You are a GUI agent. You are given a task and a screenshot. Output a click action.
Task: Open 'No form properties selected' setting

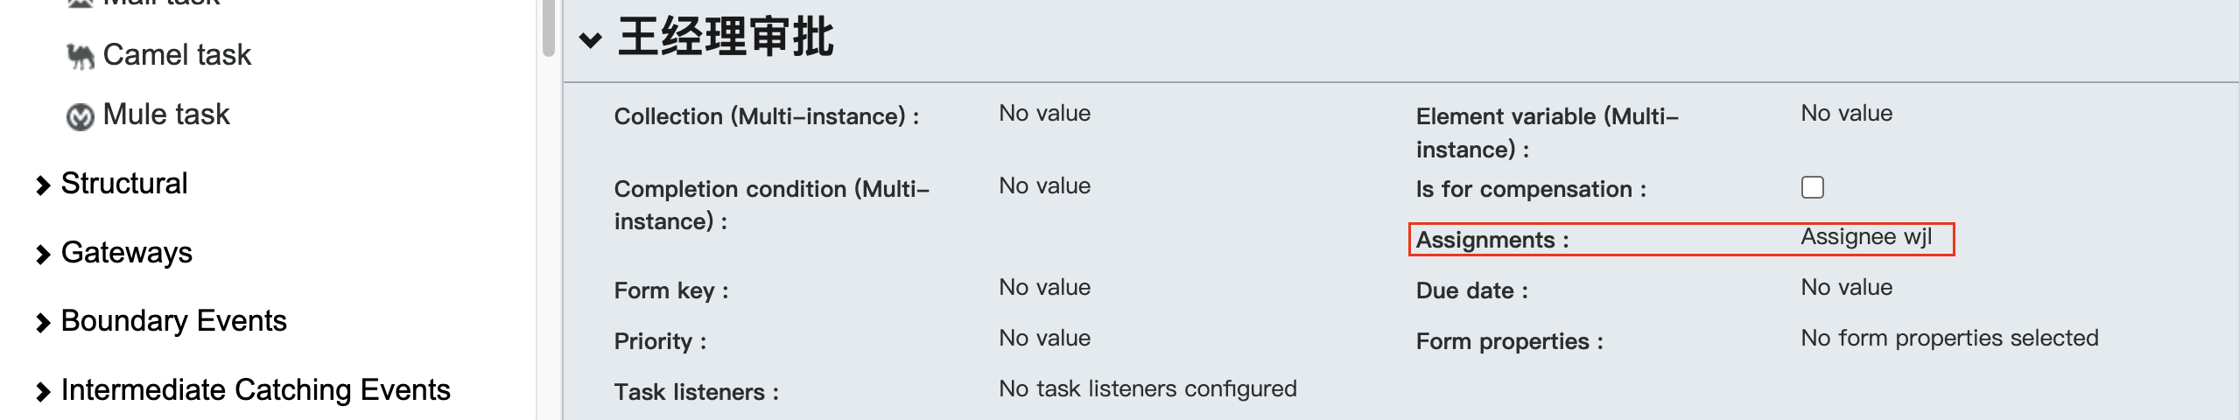coord(1948,339)
